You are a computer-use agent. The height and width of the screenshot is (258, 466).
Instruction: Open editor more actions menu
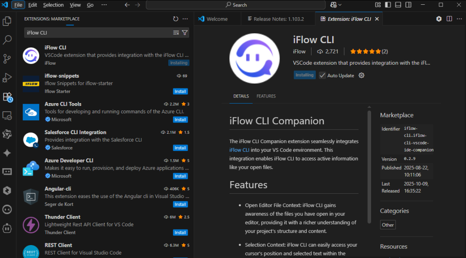(x=459, y=19)
